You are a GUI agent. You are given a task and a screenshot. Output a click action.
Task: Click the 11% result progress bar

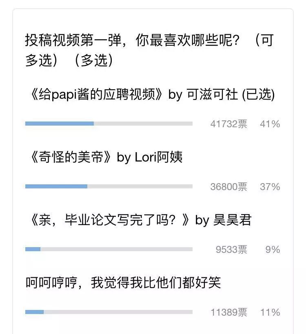pos(109,312)
